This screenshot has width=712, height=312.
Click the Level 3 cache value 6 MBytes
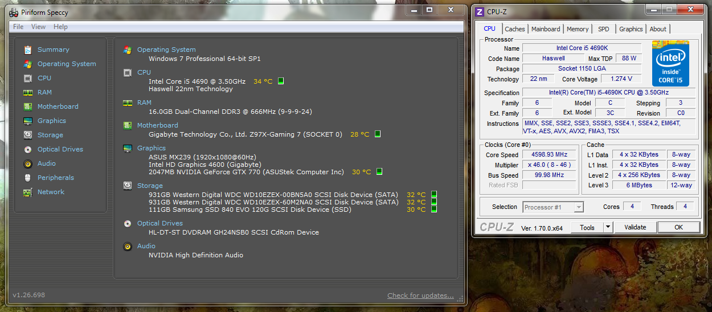coord(639,186)
